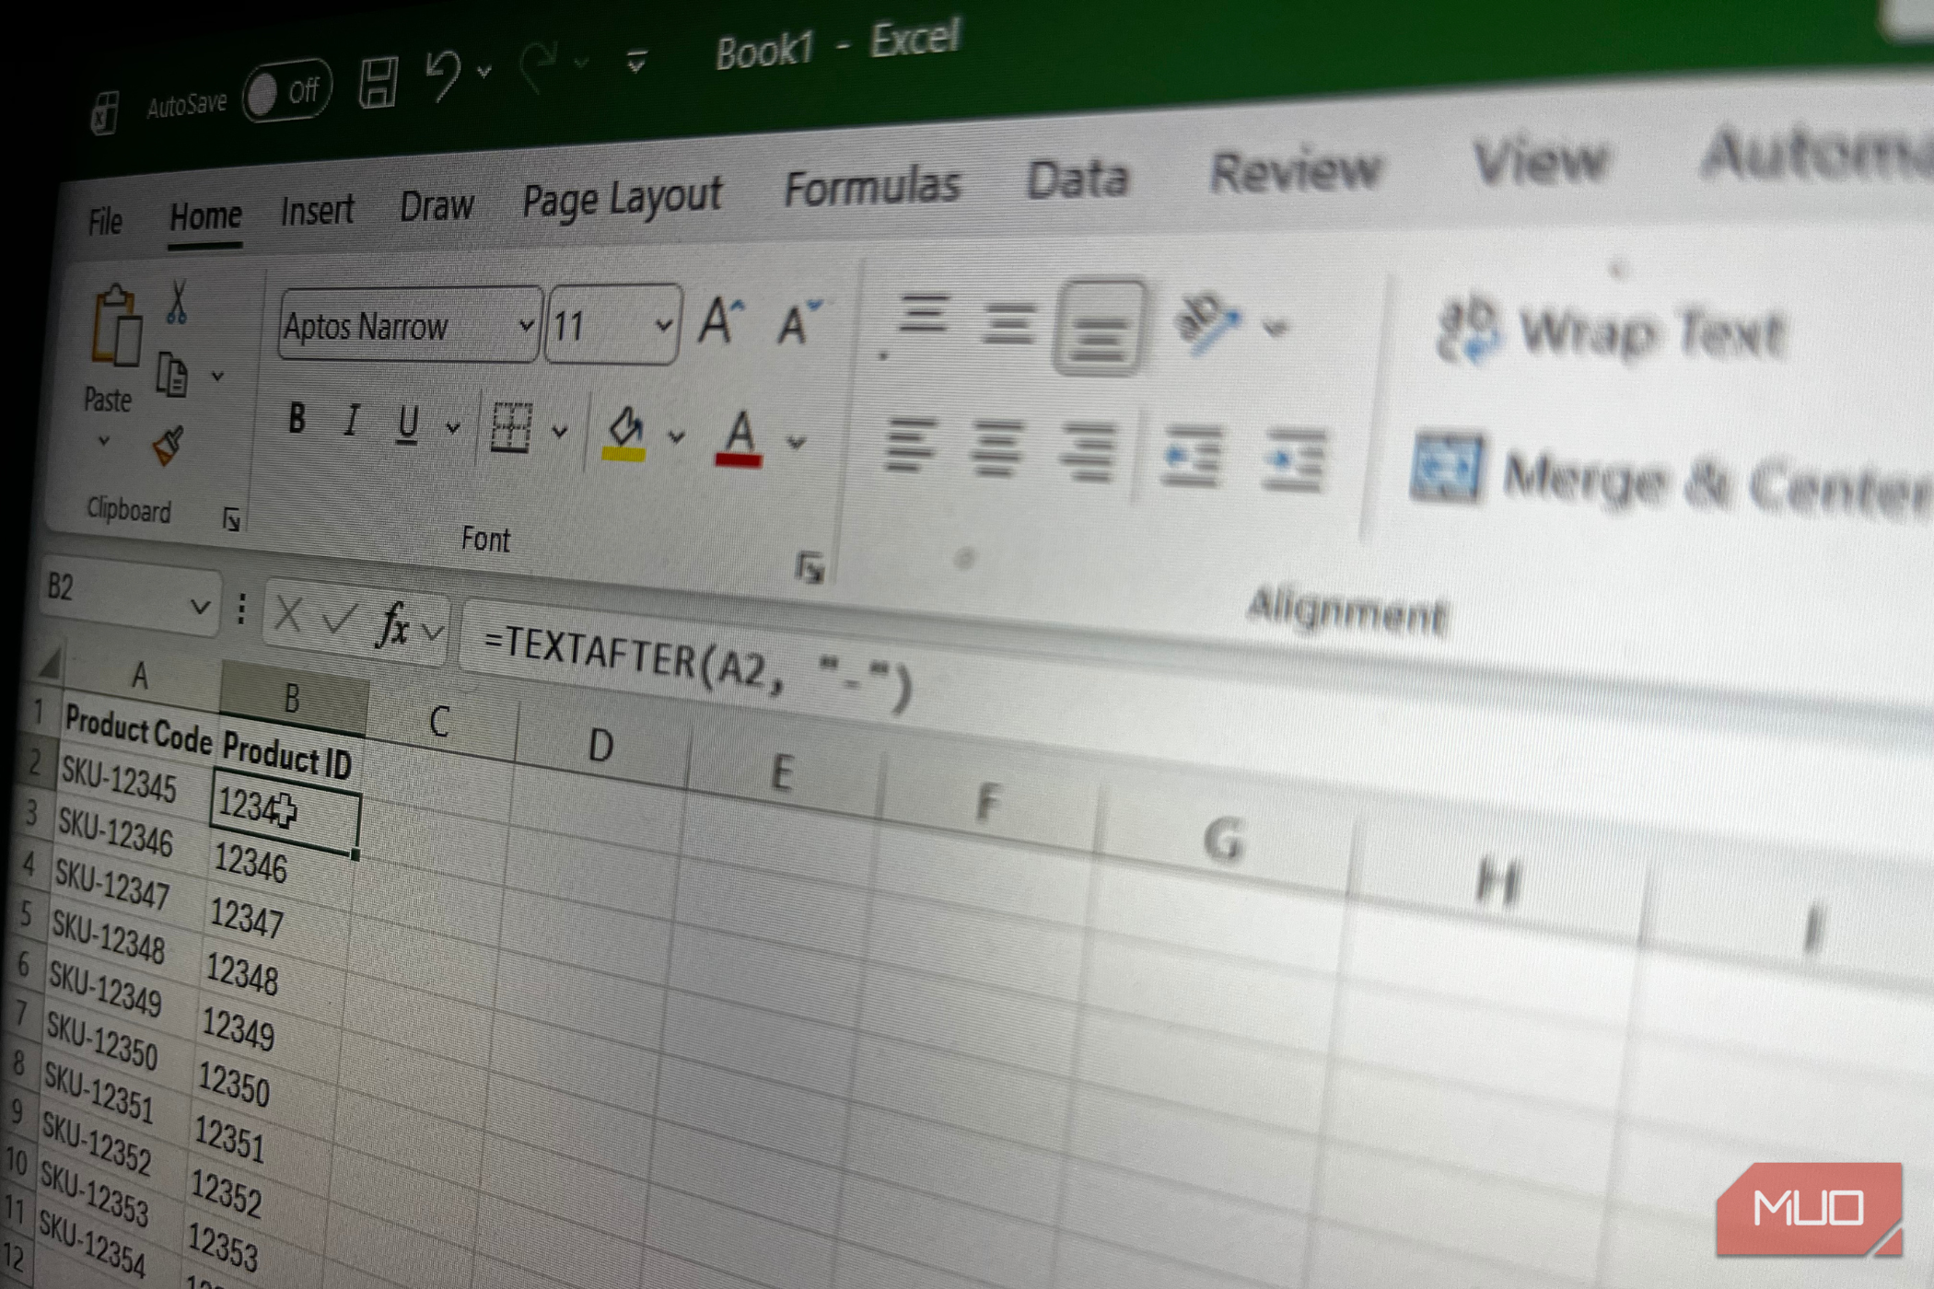The image size is (1934, 1289).
Task: Open the Review ribbon tab
Action: [1297, 169]
